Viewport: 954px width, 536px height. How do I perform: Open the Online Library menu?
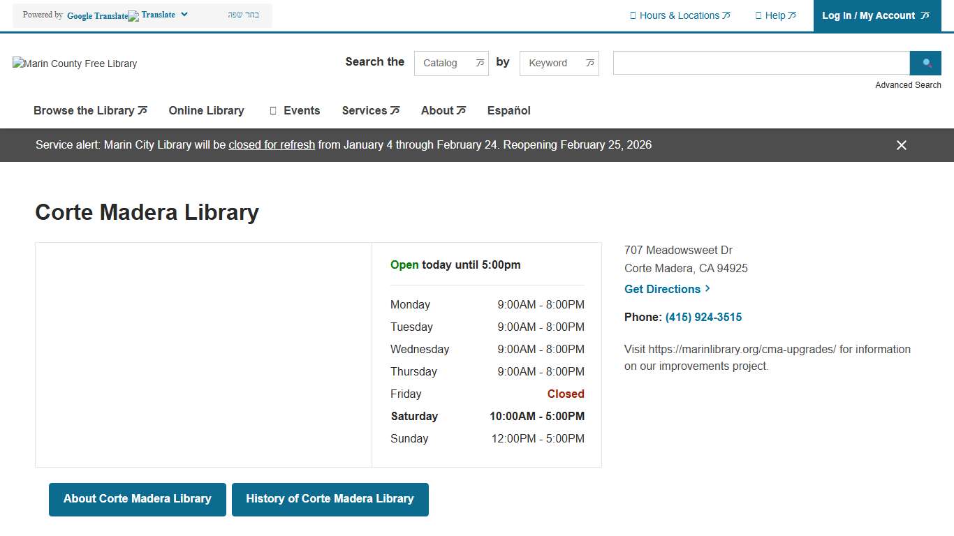click(x=206, y=110)
